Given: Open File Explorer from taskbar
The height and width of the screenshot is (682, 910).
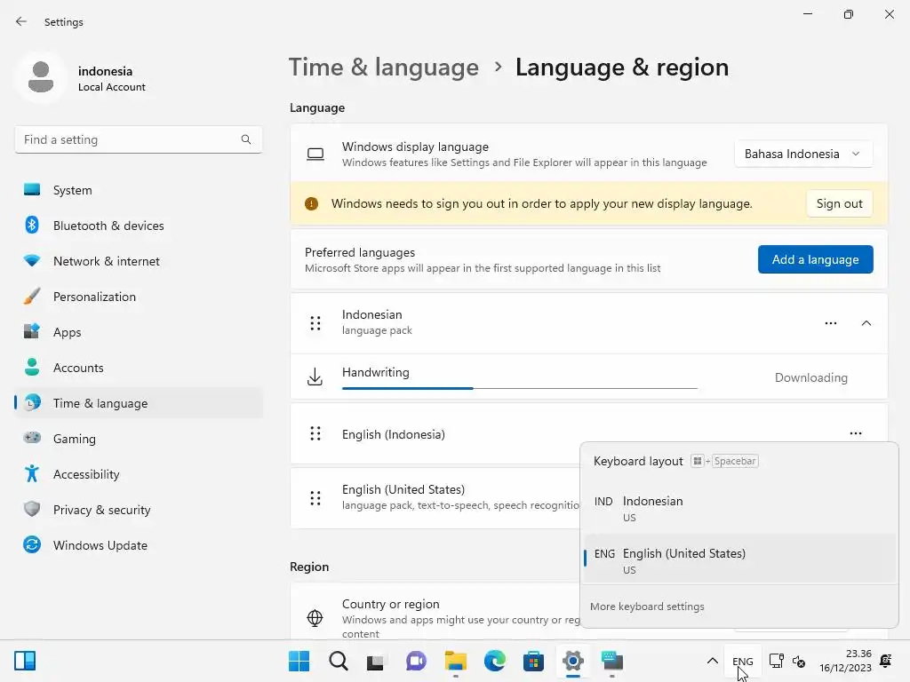Looking at the screenshot, I should pyautogui.click(x=456, y=661).
